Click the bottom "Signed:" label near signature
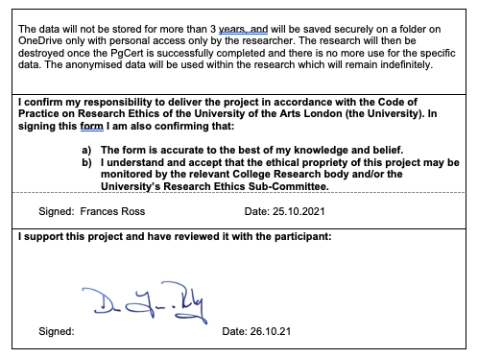Screen dimensions: 478x358 57,331
